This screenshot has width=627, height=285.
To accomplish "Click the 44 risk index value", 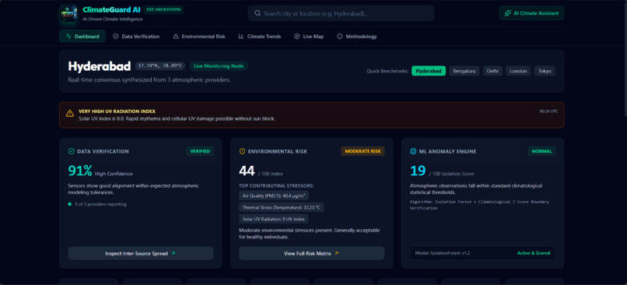I will pos(247,171).
